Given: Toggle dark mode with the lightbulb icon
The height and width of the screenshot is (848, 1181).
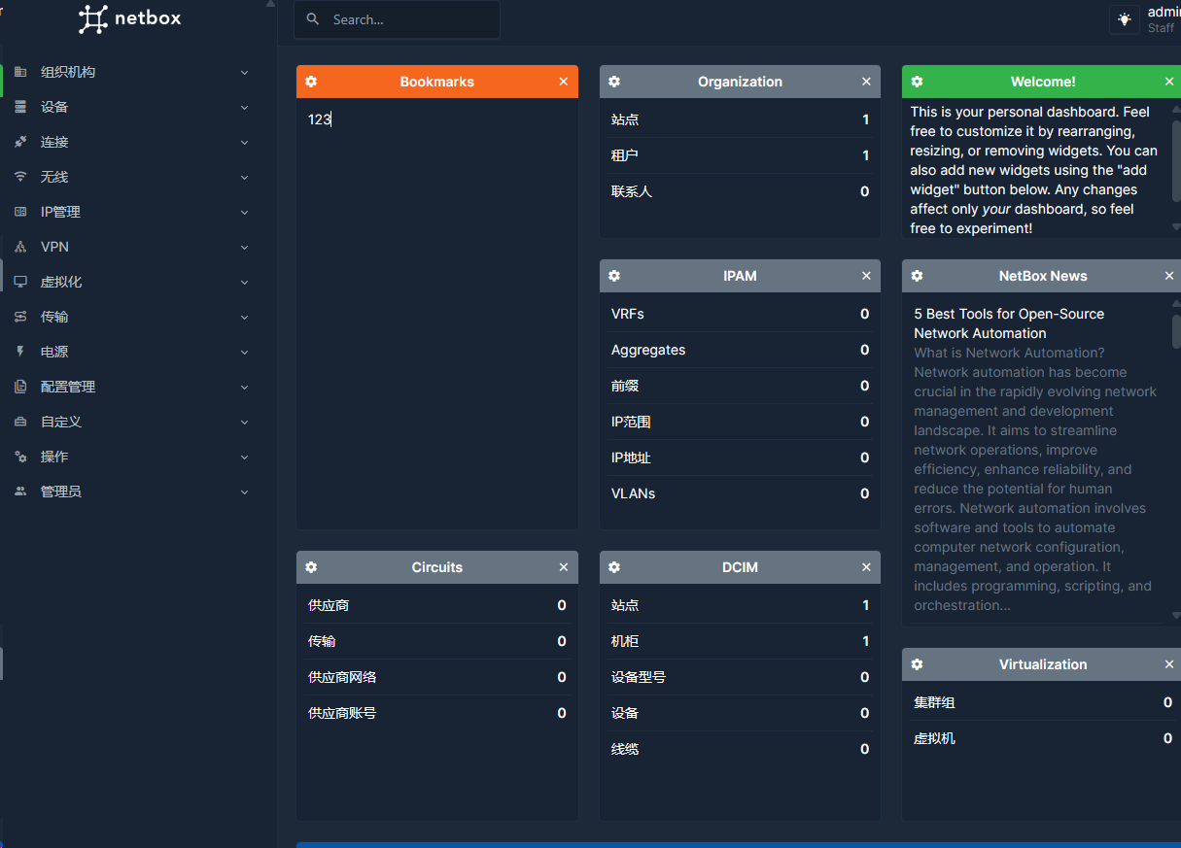Looking at the screenshot, I should pyautogui.click(x=1125, y=18).
